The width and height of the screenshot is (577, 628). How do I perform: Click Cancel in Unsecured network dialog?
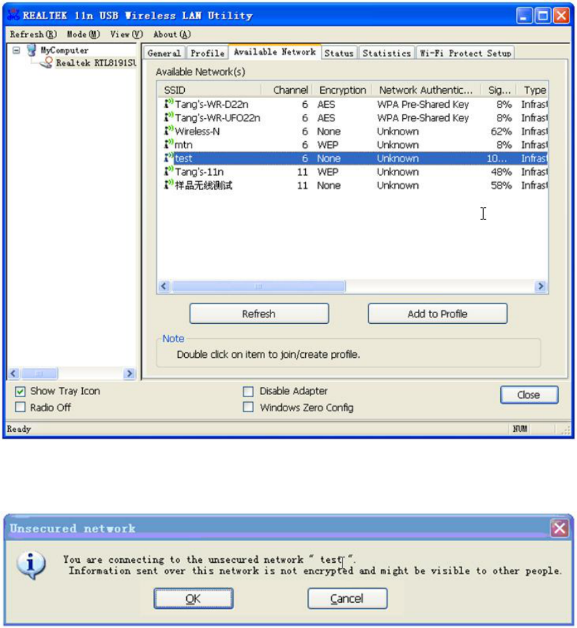347,599
